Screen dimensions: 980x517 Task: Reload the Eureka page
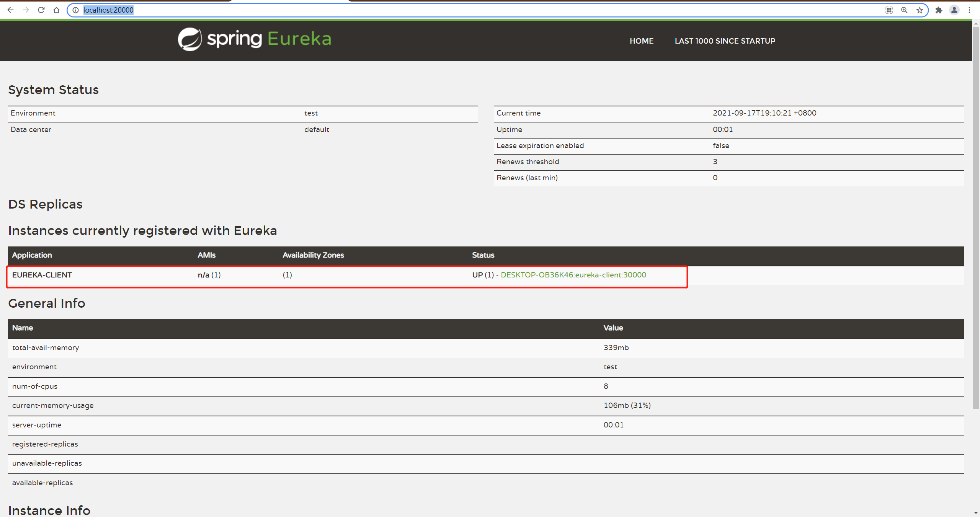[x=41, y=10]
